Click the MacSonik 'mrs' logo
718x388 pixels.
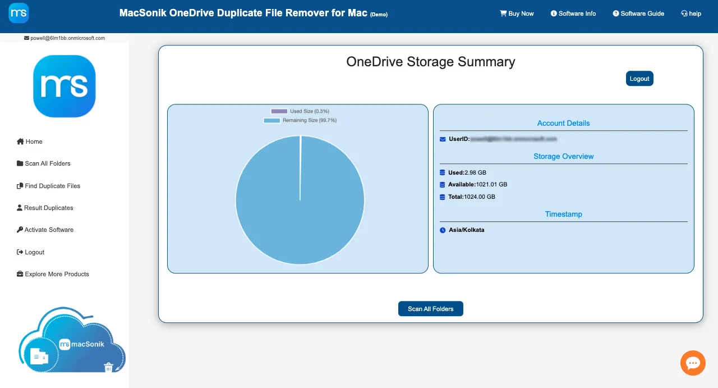(64, 86)
